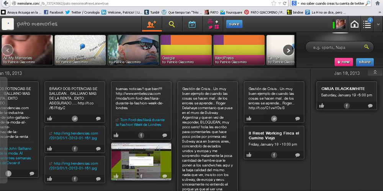Click the e.g. sports, Napa search field

tap(336, 47)
